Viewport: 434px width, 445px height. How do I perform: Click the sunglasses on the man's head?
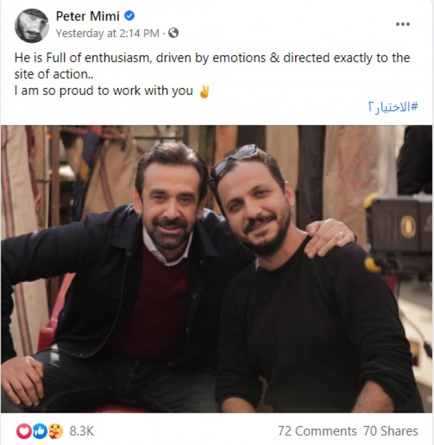pos(236,158)
